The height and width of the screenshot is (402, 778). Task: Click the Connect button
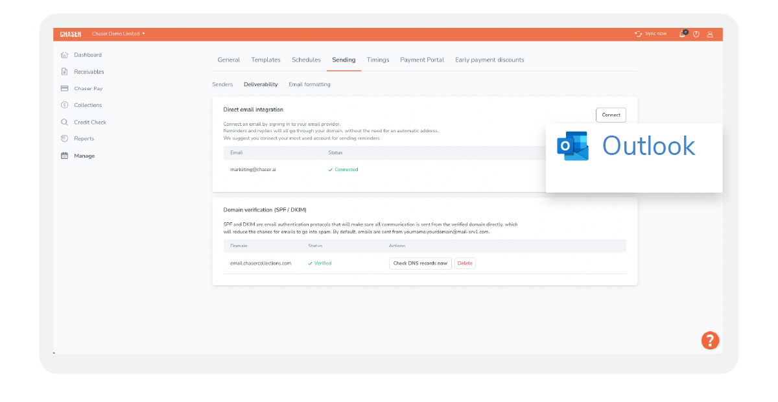[611, 114]
